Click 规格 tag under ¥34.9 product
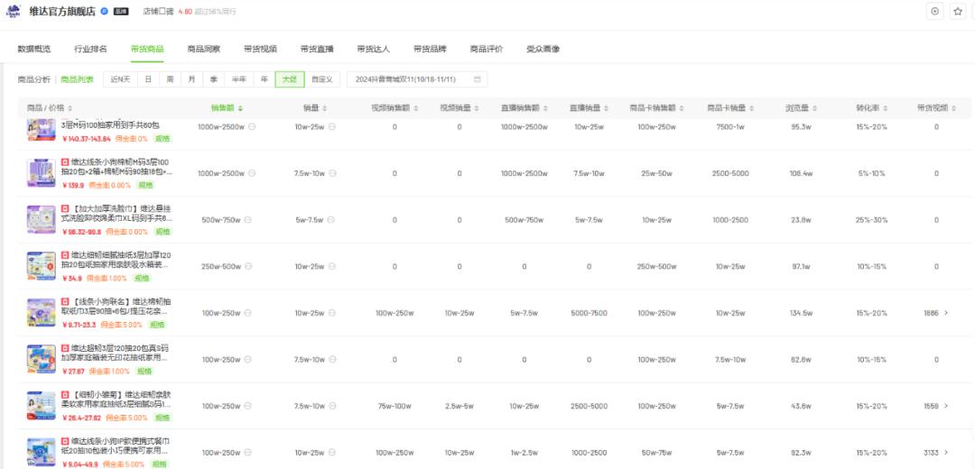The height and width of the screenshot is (469, 975). tap(144, 279)
